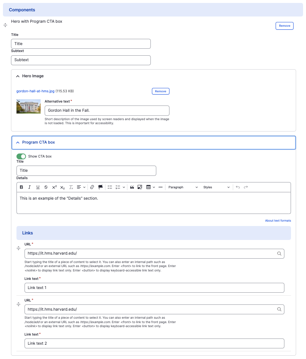Viewport: 306px width, 359px height.
Task: Click the Link text 1 input field
Action: tap(154, 288)
